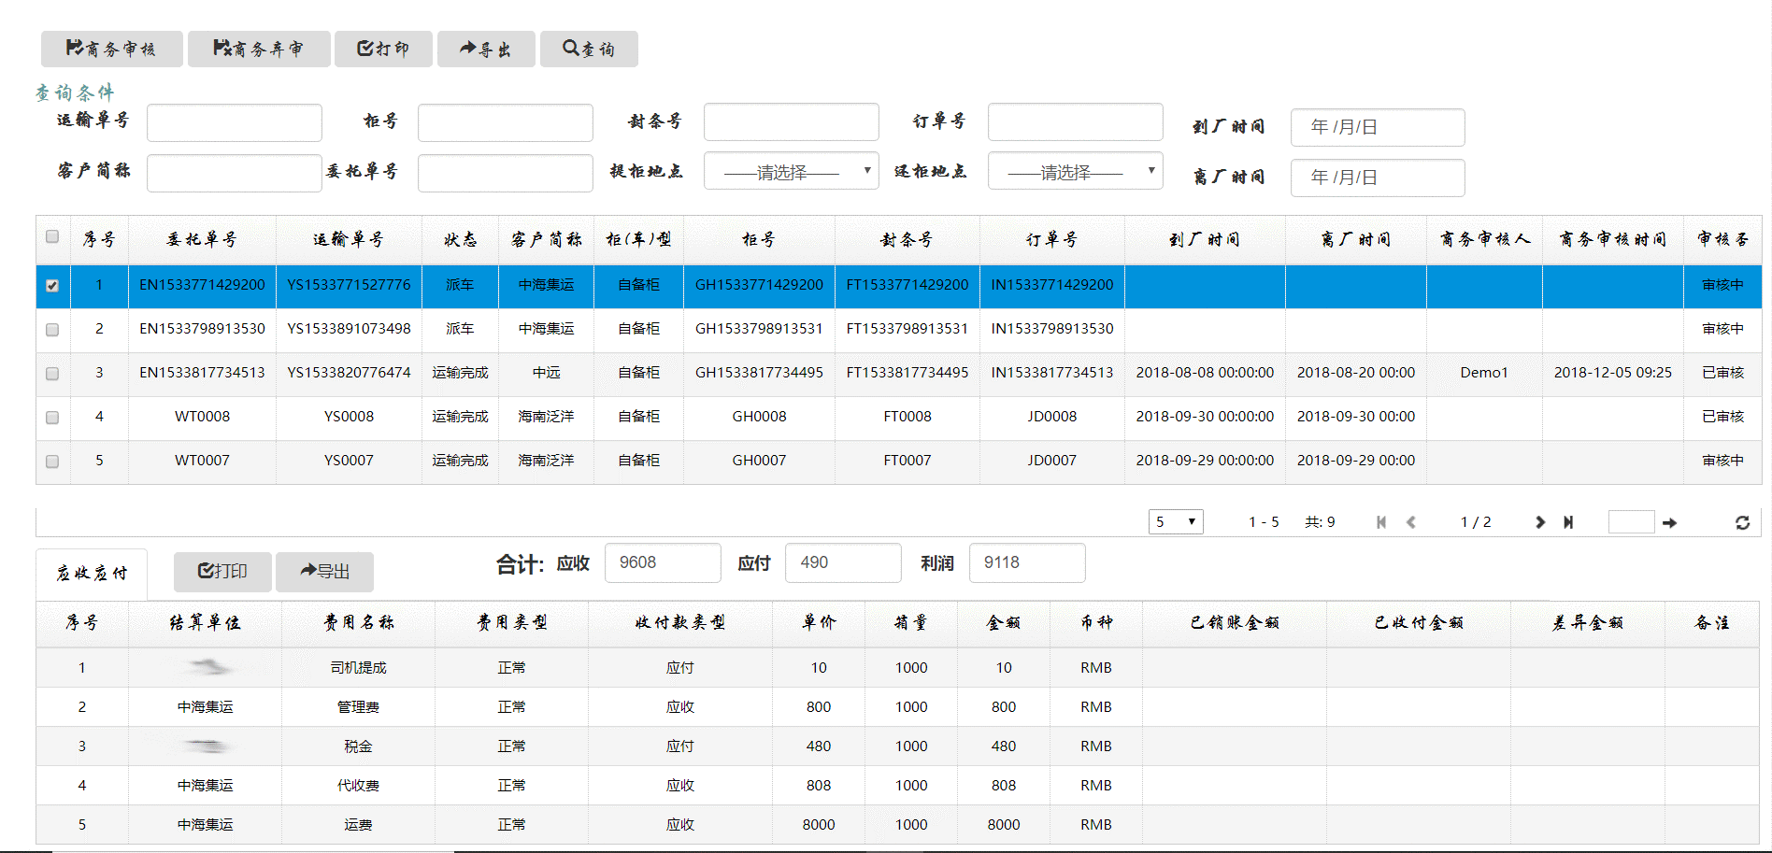Click the 运费 fee name cell

(x=358, y=825)
